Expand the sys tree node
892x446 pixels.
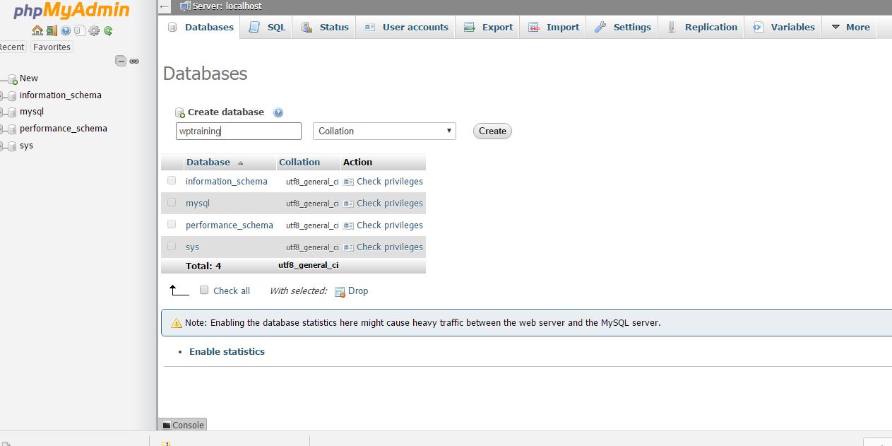2,146
